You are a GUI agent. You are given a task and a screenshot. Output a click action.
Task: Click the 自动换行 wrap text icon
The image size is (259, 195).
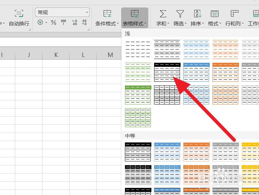19,13
